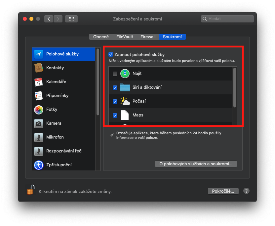This screenshot has height=226, width=275.
Task: Select Mikrofon label in sidebar
Action: 55,137
